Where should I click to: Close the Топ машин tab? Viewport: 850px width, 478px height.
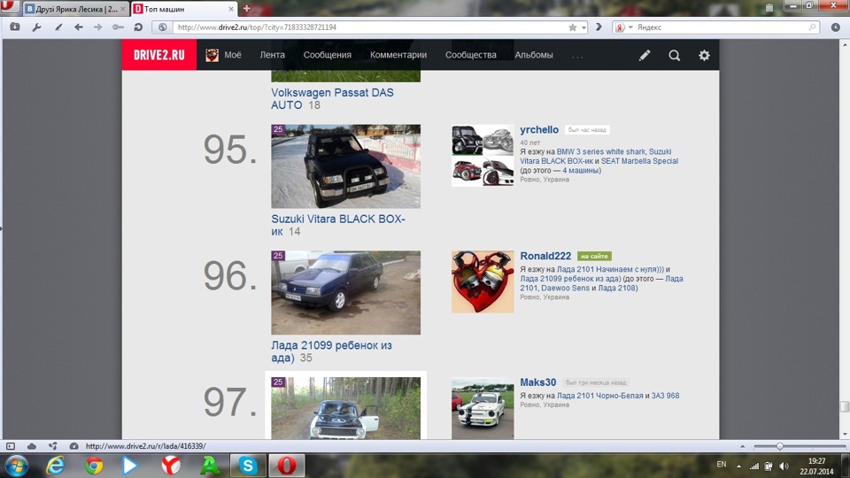pos(231,9)
